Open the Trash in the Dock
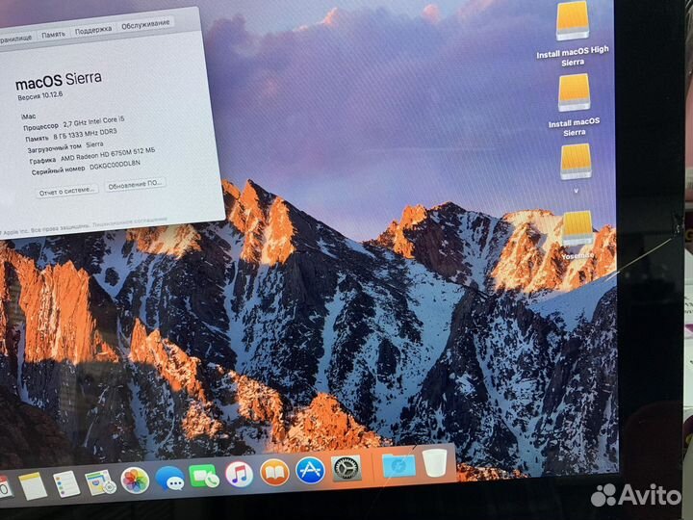This screenshot has width=693, height=520. tap(435, 463)
